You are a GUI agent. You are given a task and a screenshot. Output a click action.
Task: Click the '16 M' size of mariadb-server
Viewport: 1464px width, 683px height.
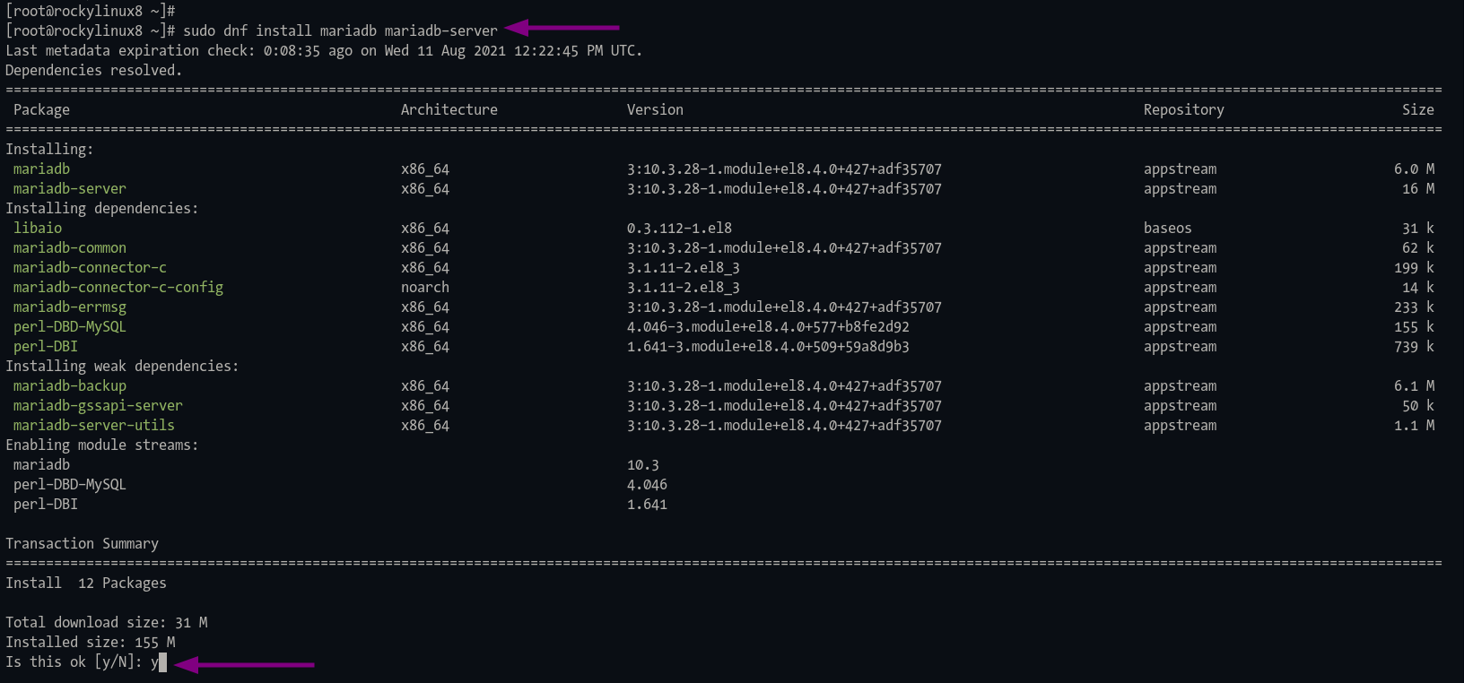tap(1418, 188)
